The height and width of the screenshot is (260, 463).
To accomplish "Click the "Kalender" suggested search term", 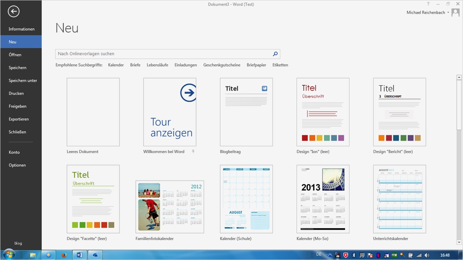I will [116, 65].
